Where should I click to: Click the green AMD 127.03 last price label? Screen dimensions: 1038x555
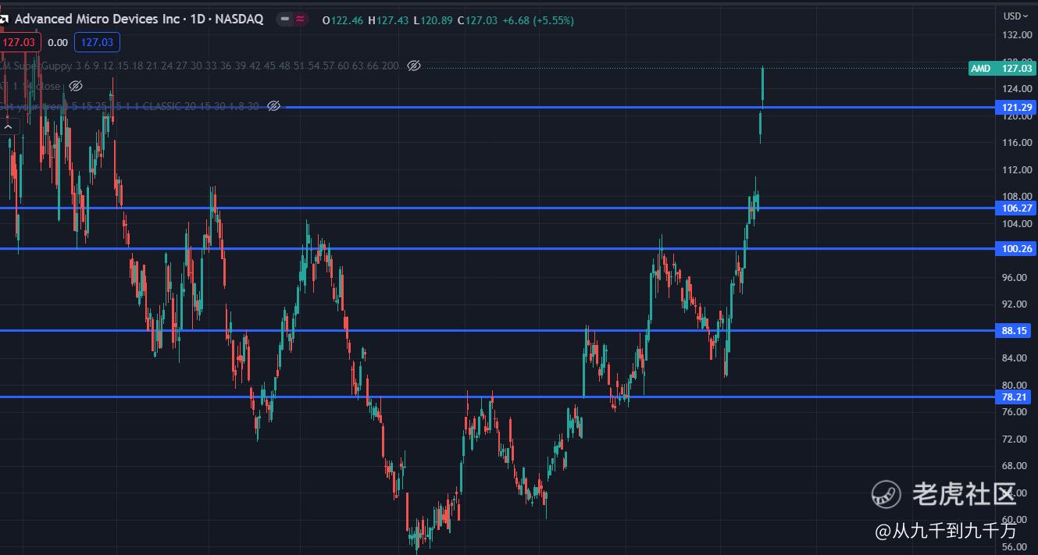[1001, 68]
